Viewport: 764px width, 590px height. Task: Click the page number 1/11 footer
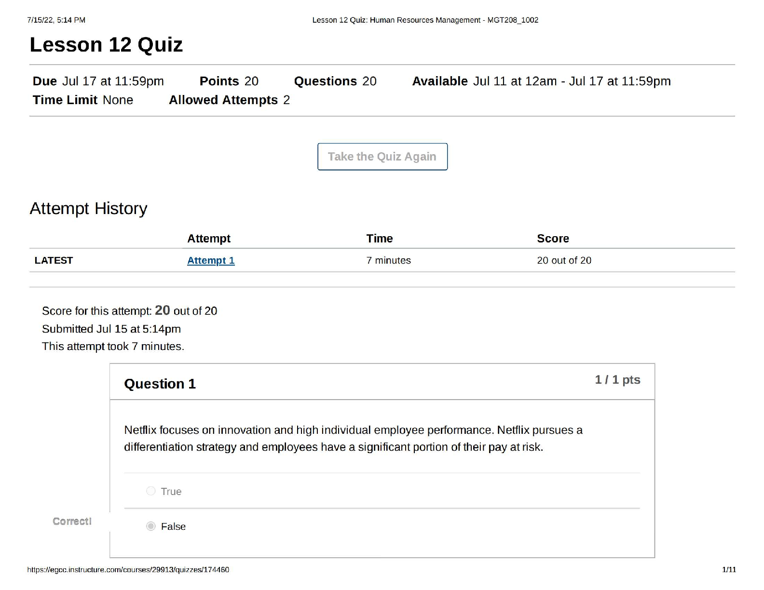pos(729,570)
